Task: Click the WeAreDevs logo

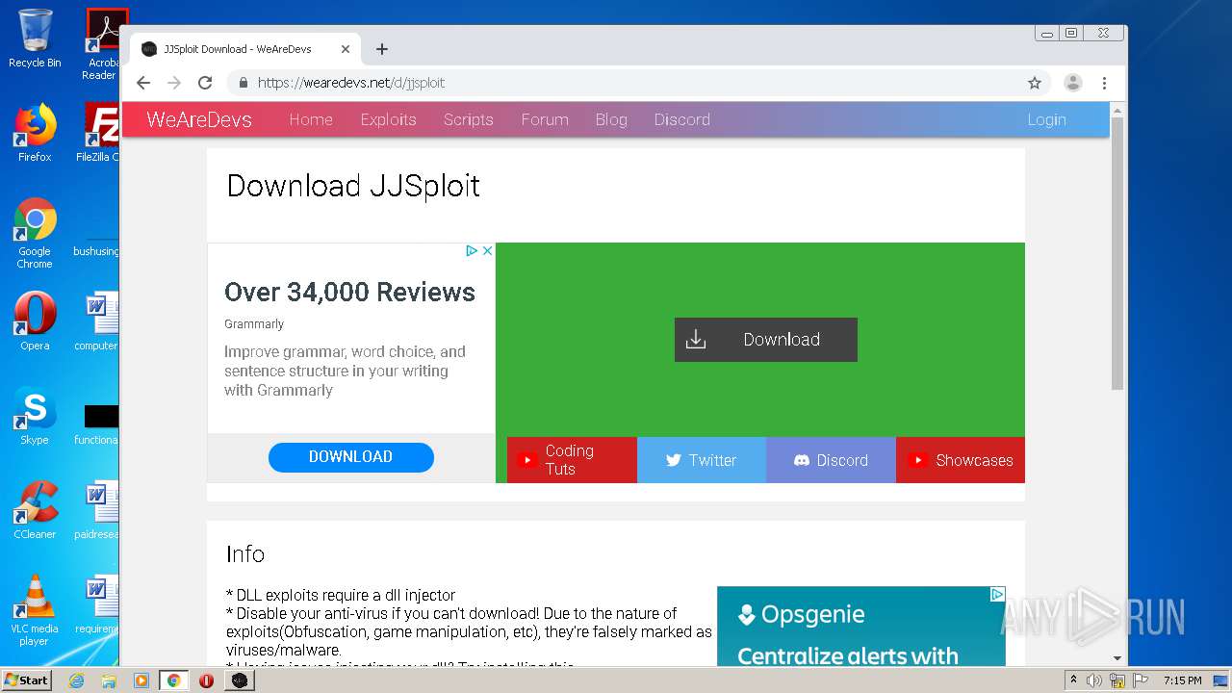Action: click(199, 119)
